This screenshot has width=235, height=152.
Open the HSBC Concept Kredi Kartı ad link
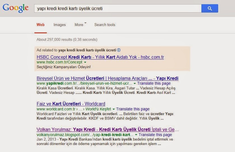tap(100, 57)
